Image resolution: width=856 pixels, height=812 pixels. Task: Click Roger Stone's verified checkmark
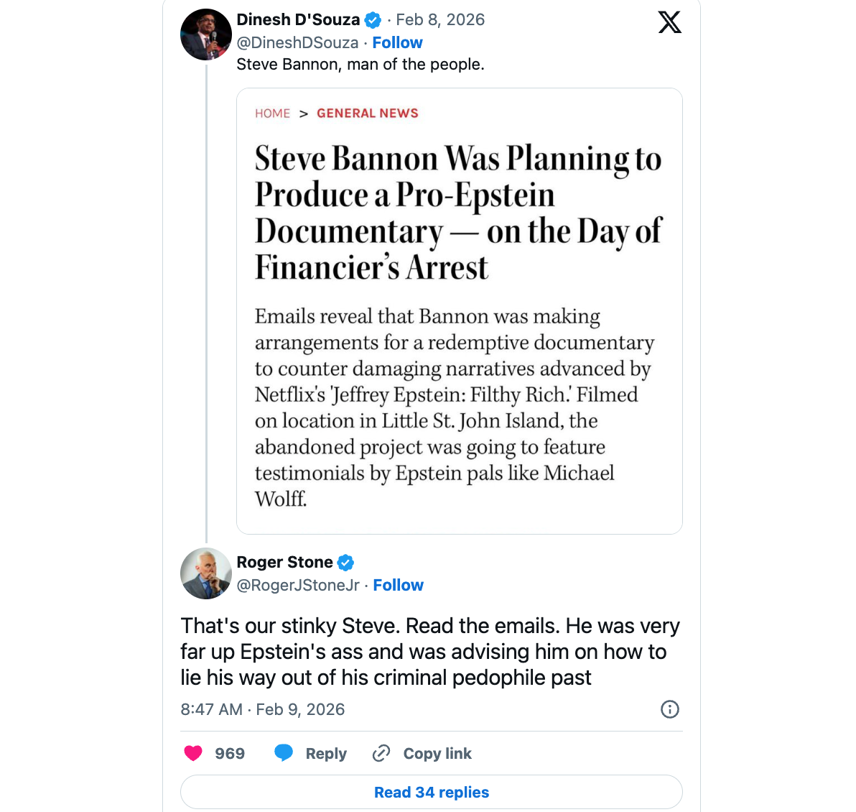click(x=345, y=562)
